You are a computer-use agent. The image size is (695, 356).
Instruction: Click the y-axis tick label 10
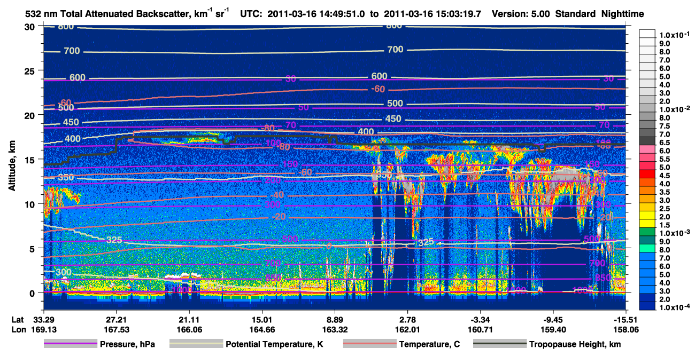pos(31,204)
